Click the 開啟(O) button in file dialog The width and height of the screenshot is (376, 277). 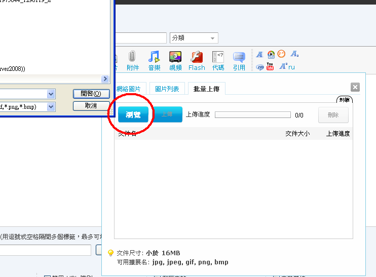(x=91, y=94)
